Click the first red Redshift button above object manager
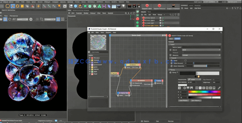Screen dimensions: 242x123 coord(147,7)
